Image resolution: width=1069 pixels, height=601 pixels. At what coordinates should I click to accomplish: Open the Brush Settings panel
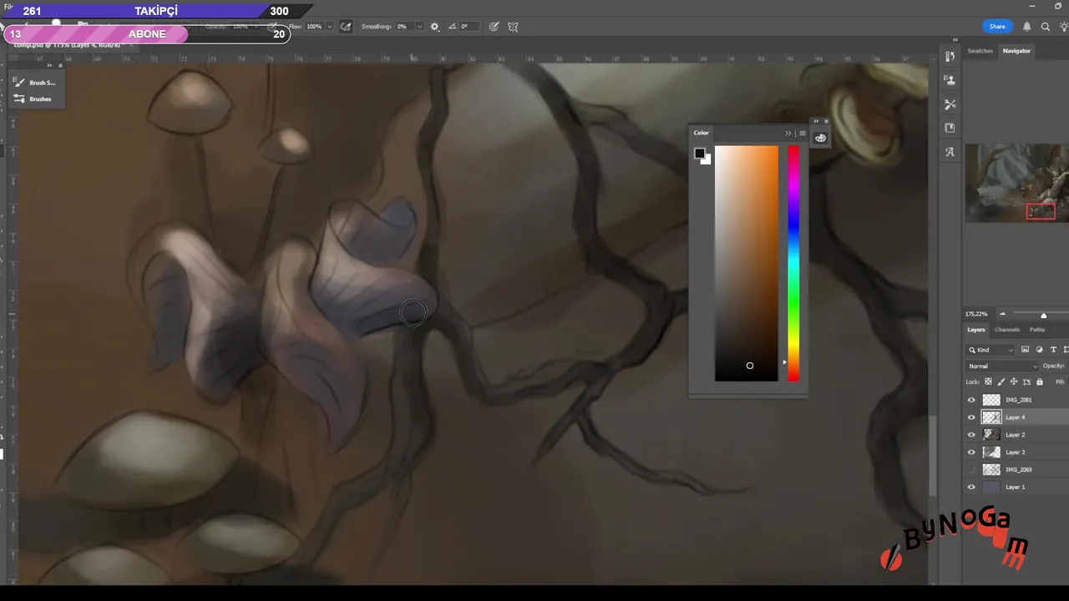click(35, 83)
